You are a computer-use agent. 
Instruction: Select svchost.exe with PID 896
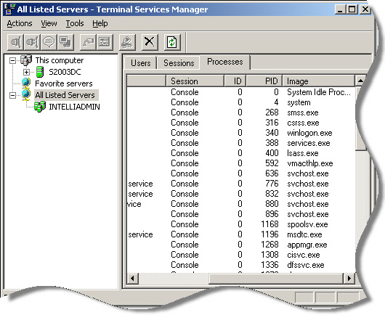[x=240, y=214]
